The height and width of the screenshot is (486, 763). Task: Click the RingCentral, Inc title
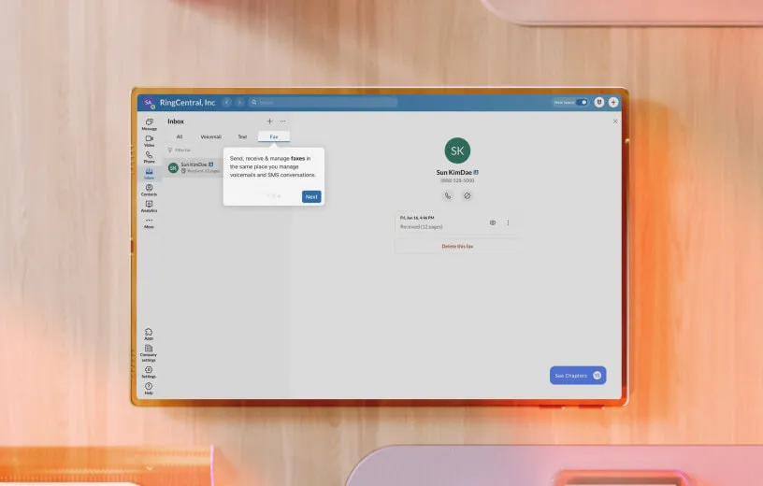tap(187, 103)
